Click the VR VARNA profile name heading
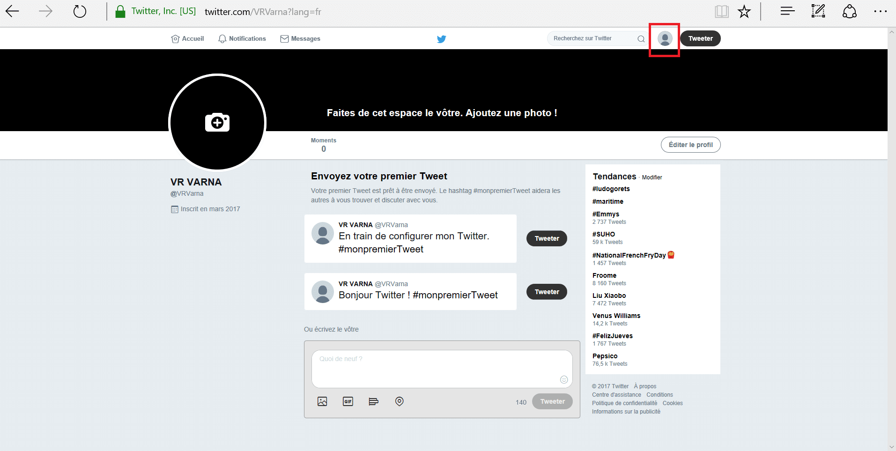The width and height of the screenshot is (896, 451). [196, 182]
